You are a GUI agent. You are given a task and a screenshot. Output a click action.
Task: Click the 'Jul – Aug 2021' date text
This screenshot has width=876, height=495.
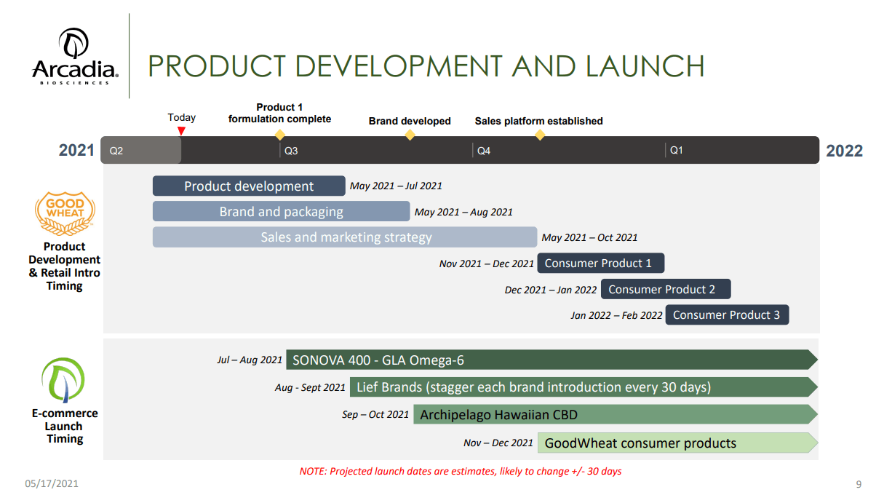(250, 360)
